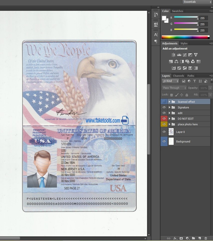Filter layers by pixel layers

pos(183,81)
